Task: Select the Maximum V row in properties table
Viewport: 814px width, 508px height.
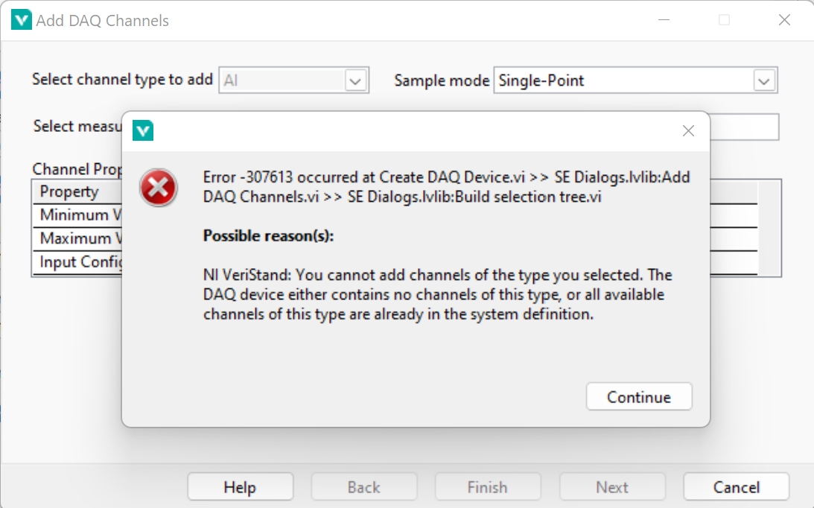Action: click(77, 238)
